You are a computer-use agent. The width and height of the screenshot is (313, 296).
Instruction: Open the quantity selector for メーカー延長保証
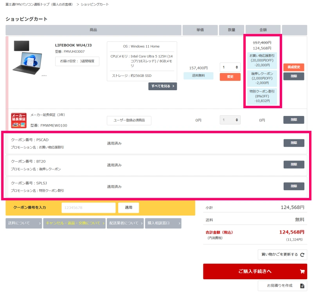coord(230,119)
